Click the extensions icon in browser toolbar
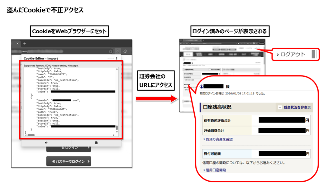Image resolution: width=328 pixels, height=191 pixels. [118, 51]
